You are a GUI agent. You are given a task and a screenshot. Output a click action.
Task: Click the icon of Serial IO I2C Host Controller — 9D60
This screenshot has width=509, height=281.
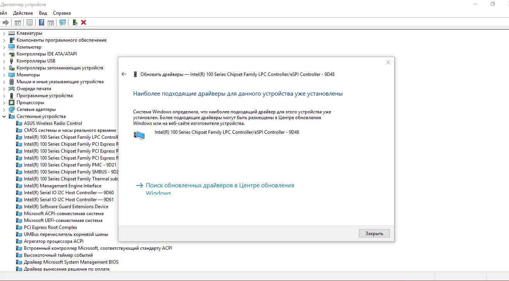[19, 193]
